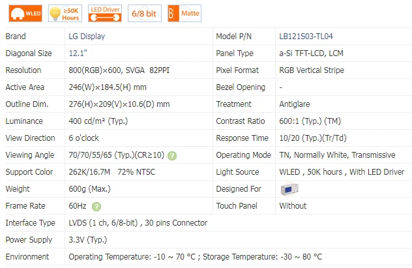Click the Active Area label
The width and height of the screenshot is (412, 268).
(25, 87)
